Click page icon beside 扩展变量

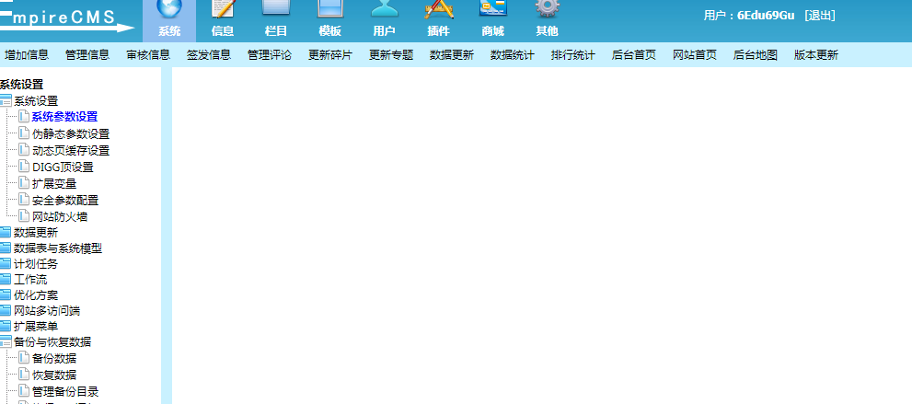click(24, 183)
